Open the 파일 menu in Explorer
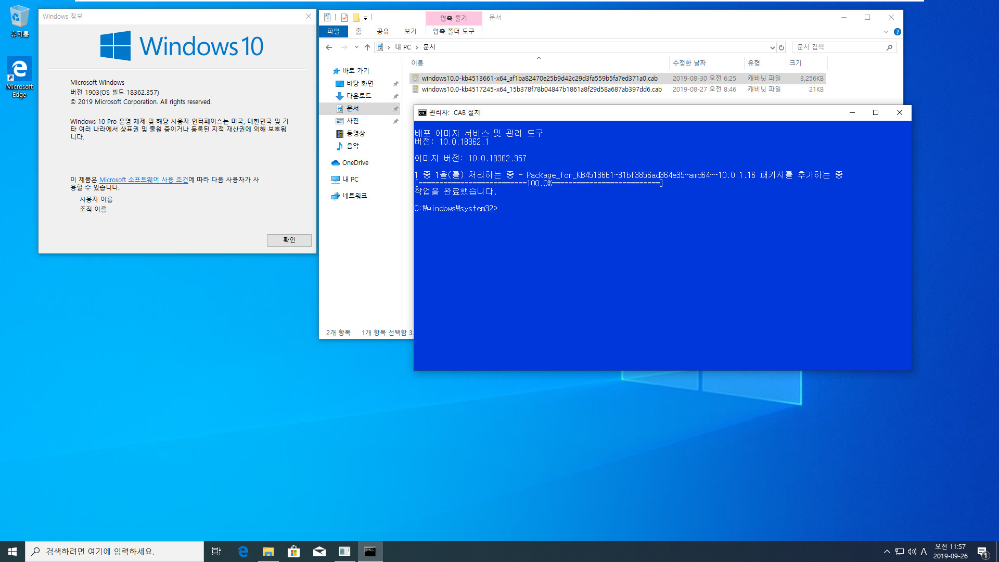 [x=333, y=31]
